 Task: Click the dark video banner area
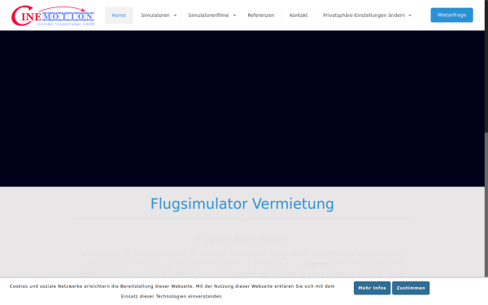pyautogui.click(x=242, y=109)
